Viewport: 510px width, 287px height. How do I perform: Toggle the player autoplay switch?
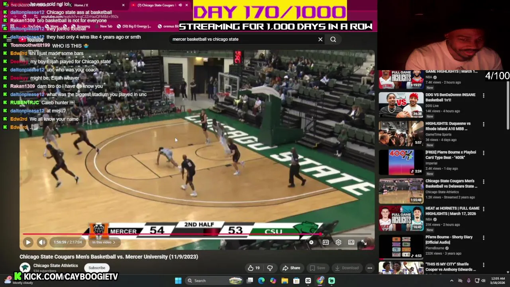(311, 242)
